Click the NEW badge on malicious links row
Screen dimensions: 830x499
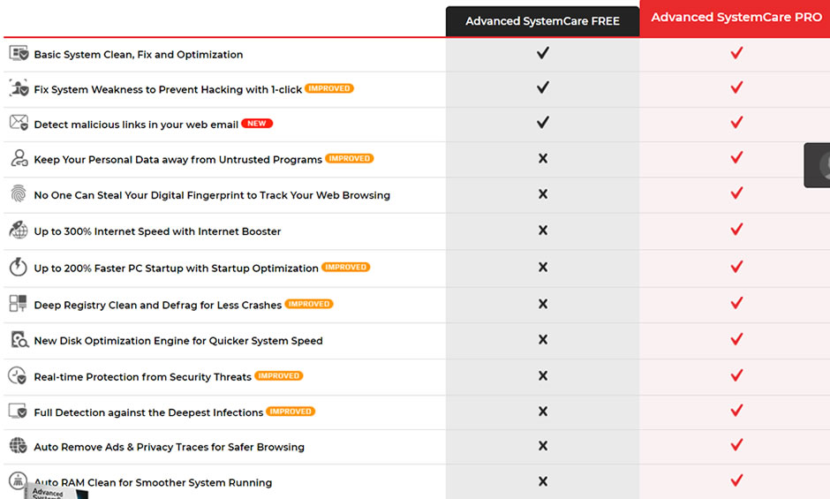[x=257, y=124]
